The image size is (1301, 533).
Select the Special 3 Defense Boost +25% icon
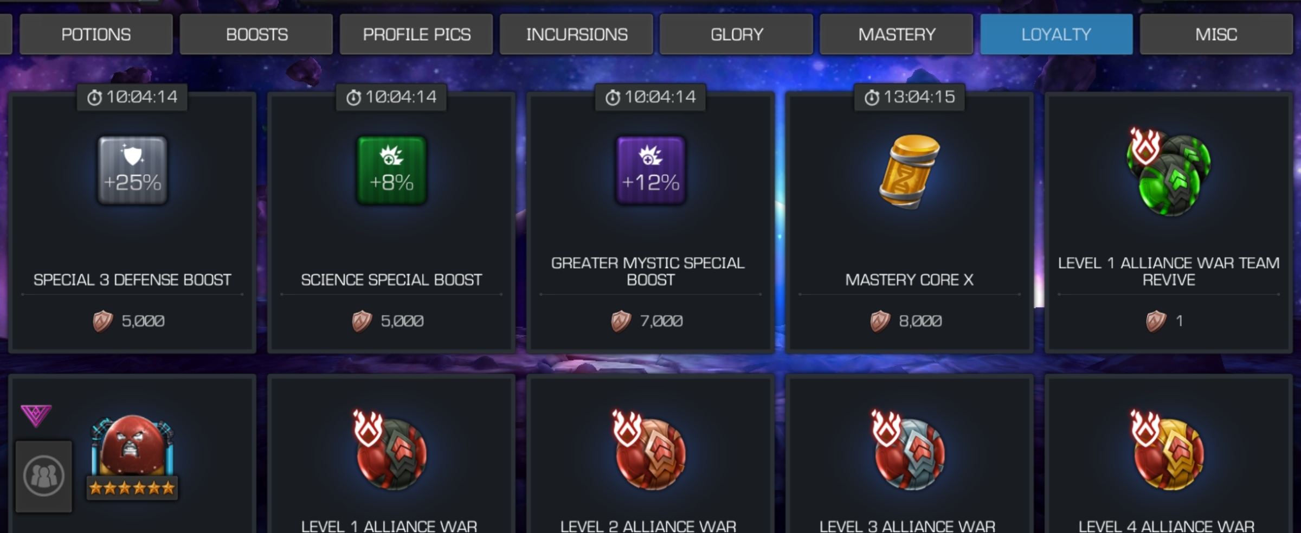point(132,170)
